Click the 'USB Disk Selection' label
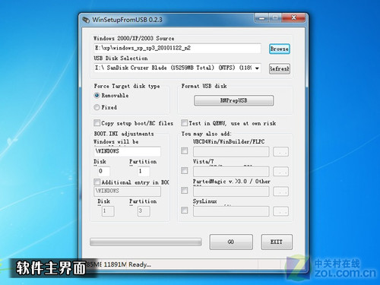The image size is (380, 285). pos(121,59)
